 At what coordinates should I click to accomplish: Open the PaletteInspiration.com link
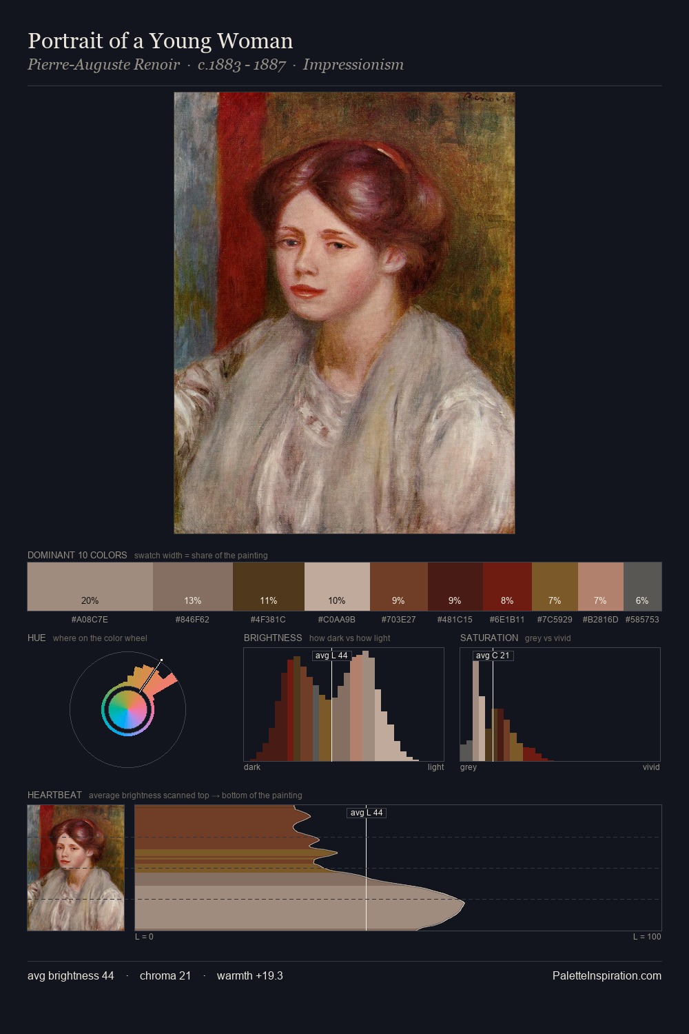point(607,975)
